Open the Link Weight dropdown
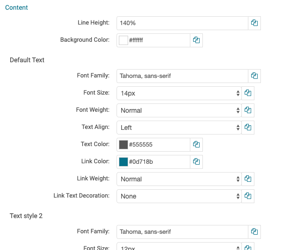This screenshot has width=292, height=250. [x=179, y=179]
